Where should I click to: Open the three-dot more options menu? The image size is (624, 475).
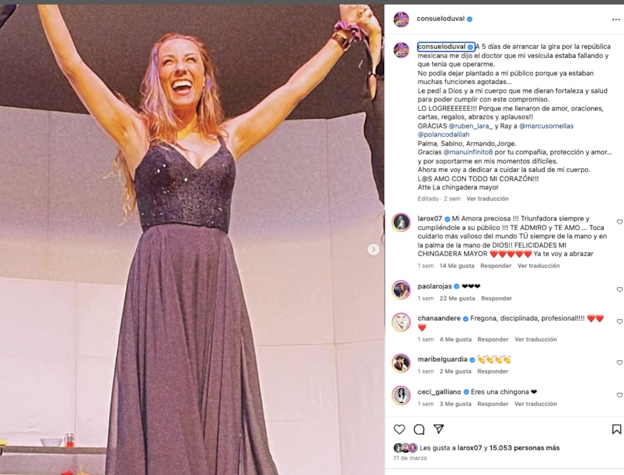click(616, 20)
